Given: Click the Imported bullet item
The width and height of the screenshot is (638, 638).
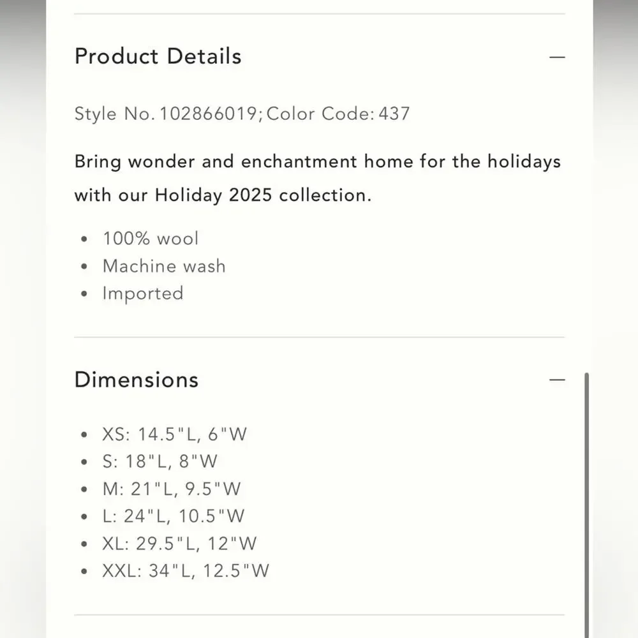Looking at the screenshot, I should 143,293.
